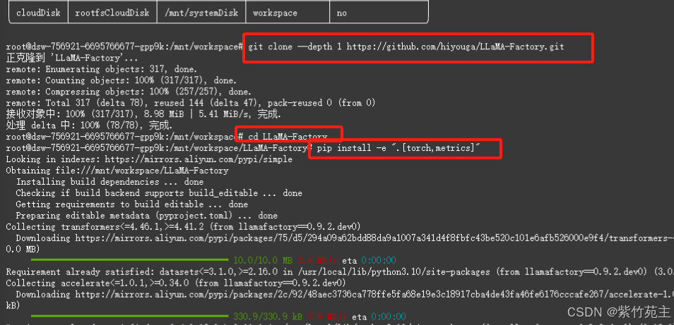Image resolution: width=674 pixels, height=325 pixels.
Task: Click the 'Looking in indexes' aliyun mirror line
Action: click(149, 159)
